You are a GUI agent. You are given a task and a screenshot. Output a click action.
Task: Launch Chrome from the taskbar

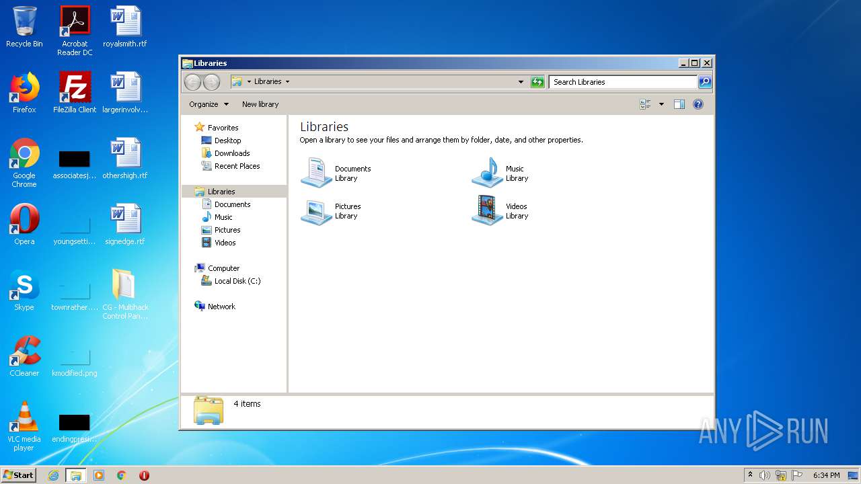tap(122, 475)
